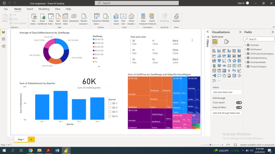This screenshot has height=154, width=275.
Task: Select the stacked bar chart visual
Action: 214,51
